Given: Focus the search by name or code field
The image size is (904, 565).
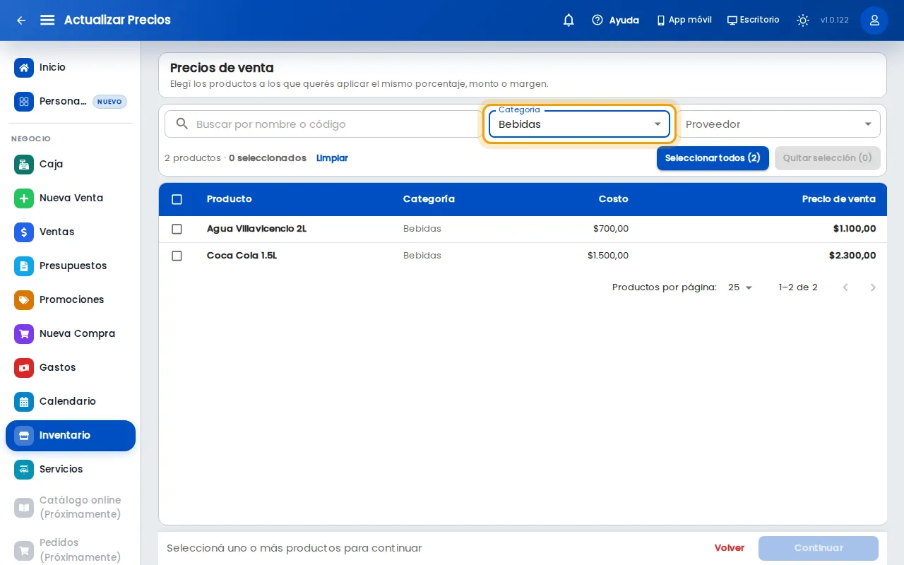Looking at the screenshot, I should click(323, 124).
